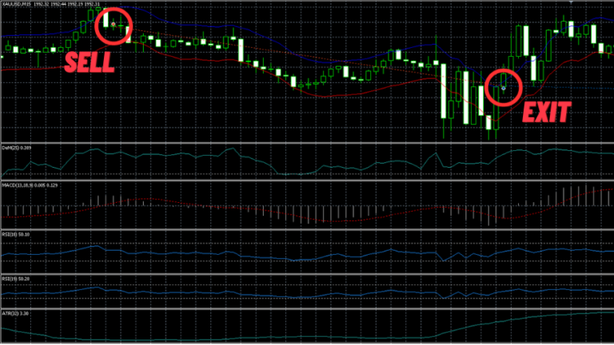Select the sell entry dot inside SELL circle
The image size is (614, 345).
pos(114,26)
